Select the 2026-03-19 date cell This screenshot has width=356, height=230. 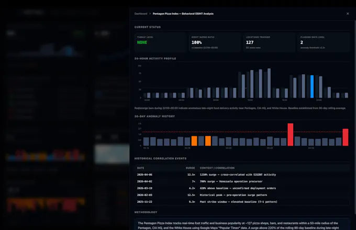point(144,188)
